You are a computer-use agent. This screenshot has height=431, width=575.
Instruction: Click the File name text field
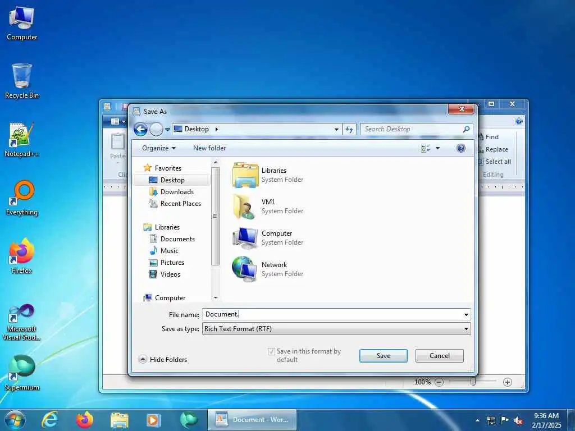[x=332, y=314]
